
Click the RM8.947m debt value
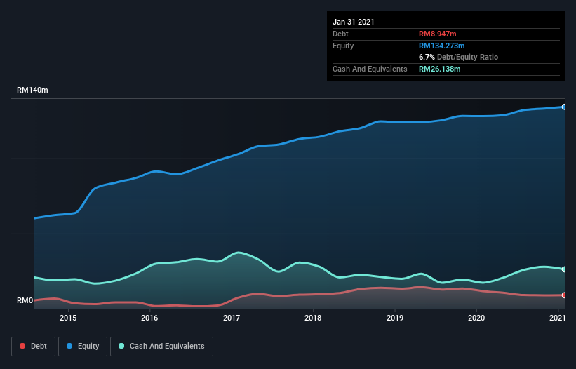point(438,34)
